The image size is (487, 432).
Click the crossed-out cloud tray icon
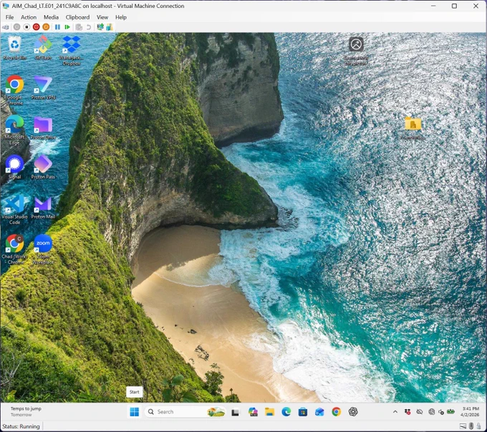420,412
